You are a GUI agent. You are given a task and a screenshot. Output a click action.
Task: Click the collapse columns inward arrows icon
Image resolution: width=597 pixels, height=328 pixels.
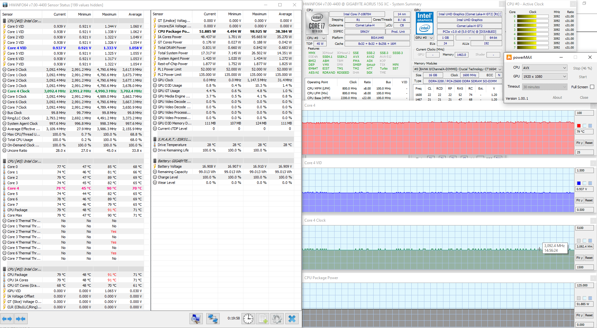(x=21, y=319)
